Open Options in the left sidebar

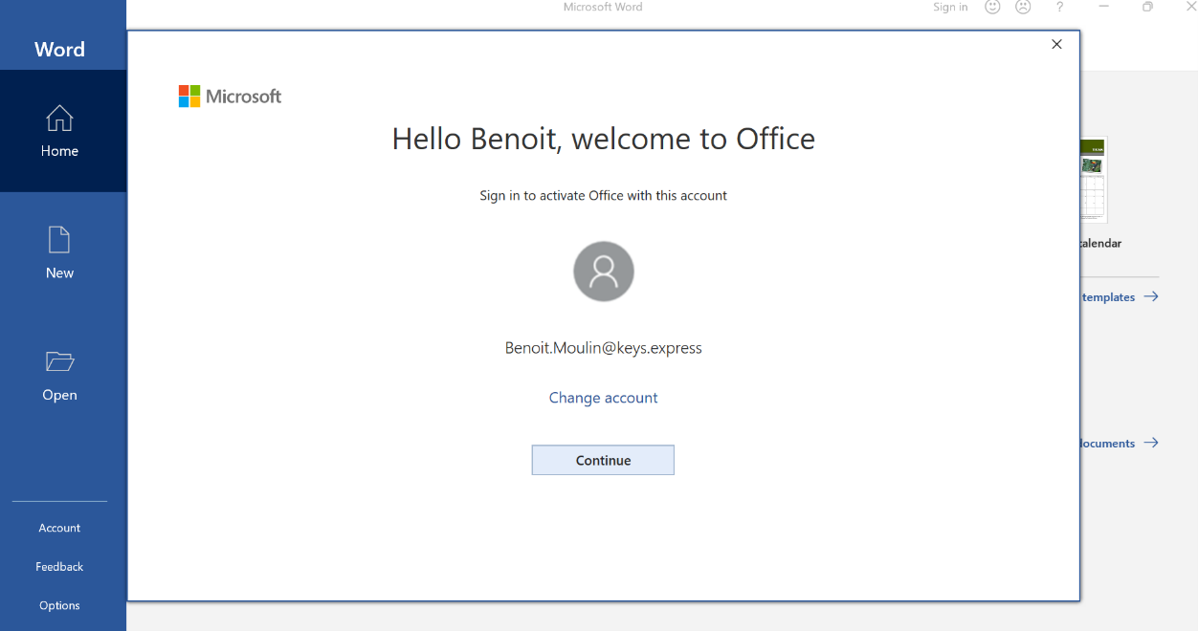[59, 605]
